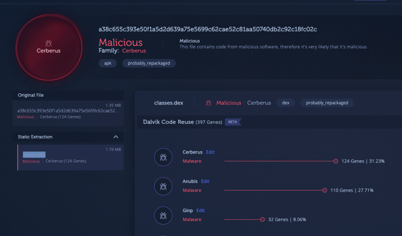Click the large red Malicious verdict text

(121, 42)
